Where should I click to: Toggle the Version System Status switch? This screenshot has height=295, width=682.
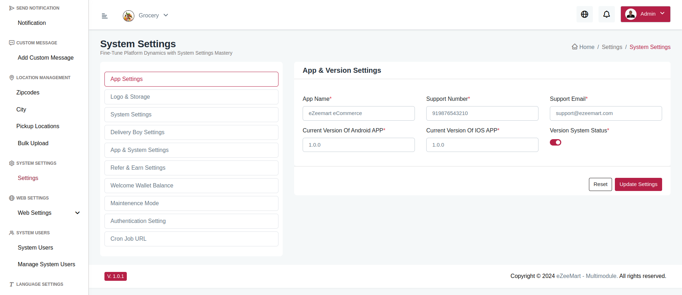pos(555,142)
